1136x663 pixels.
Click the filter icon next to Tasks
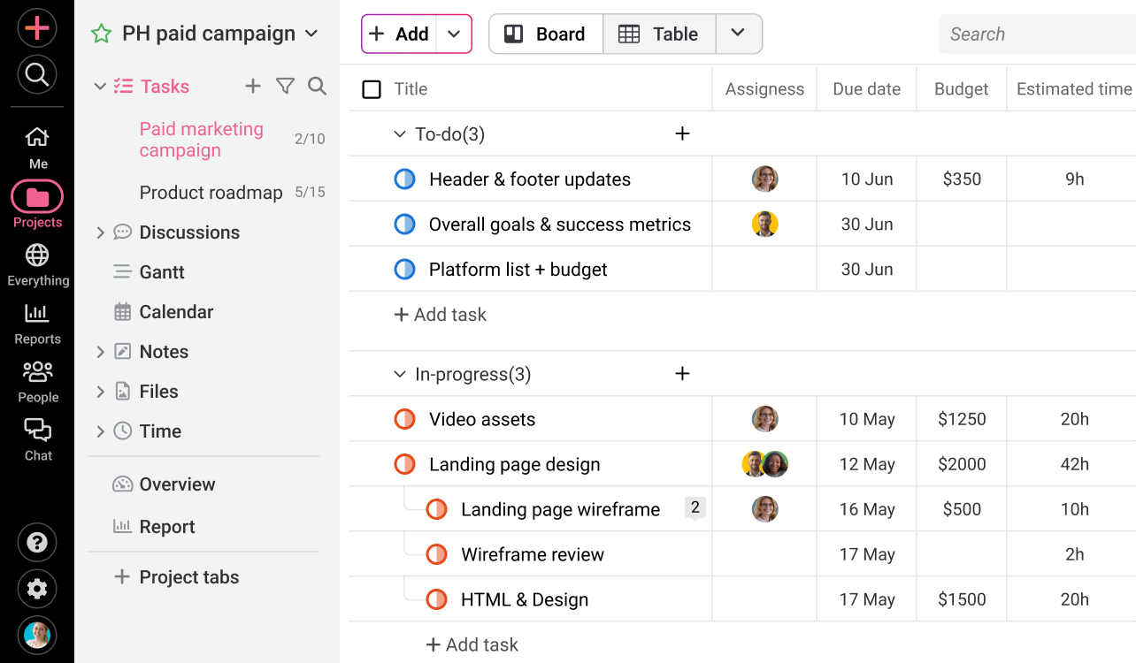(285, 86)
